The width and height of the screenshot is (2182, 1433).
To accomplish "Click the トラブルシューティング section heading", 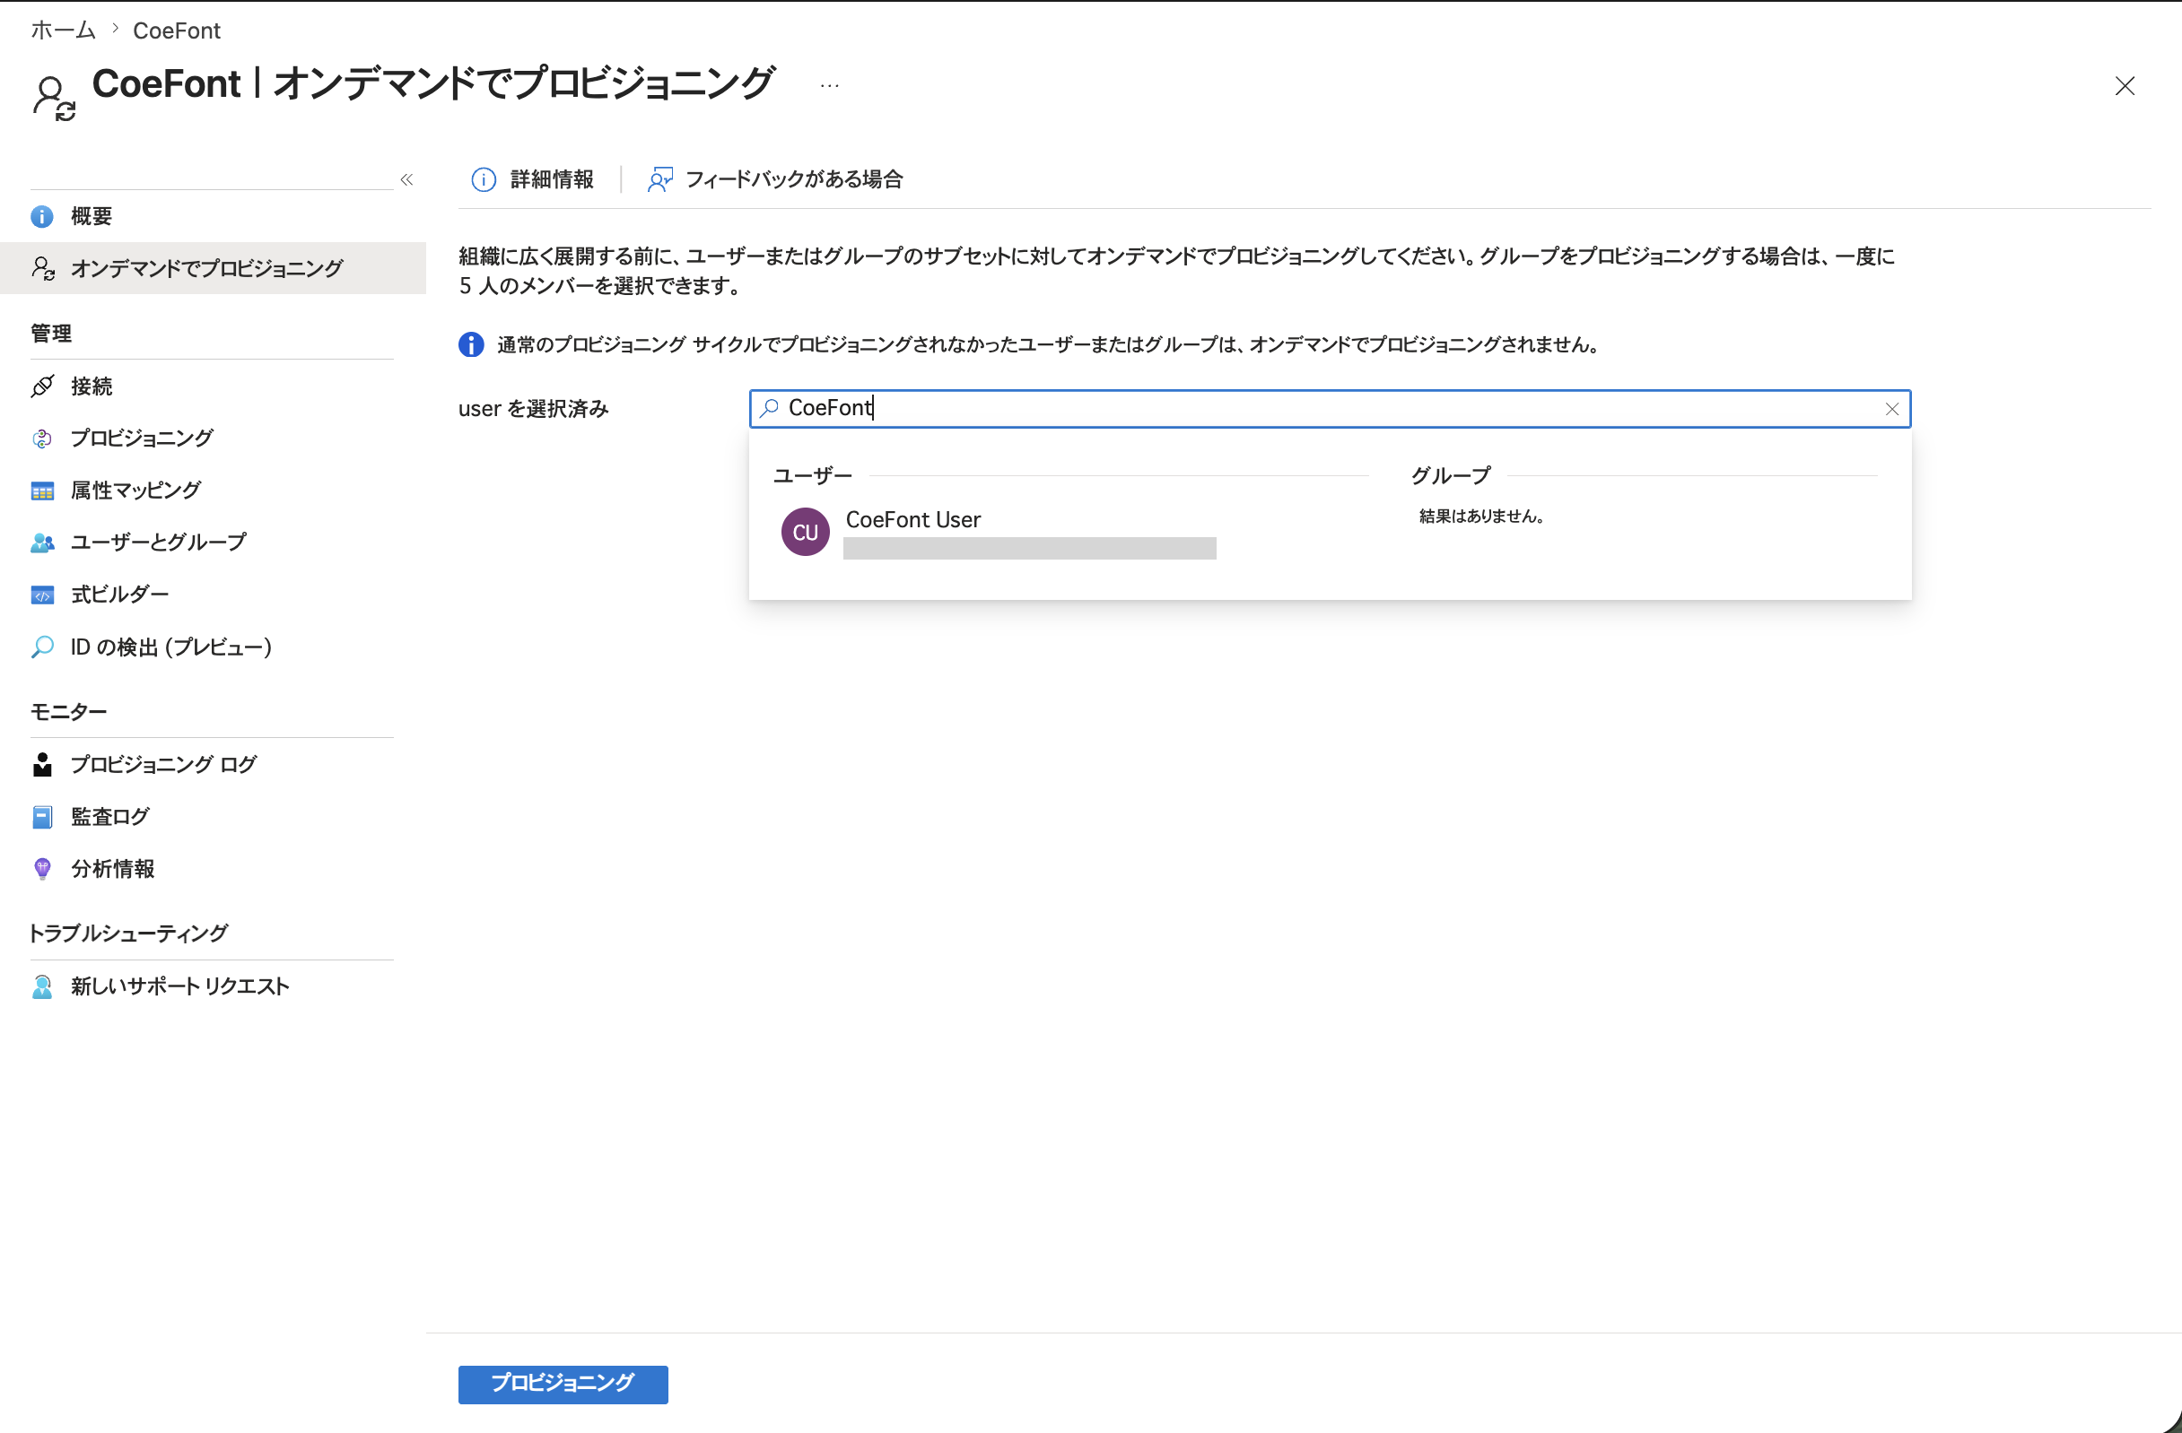I will [x=129, y=934].
